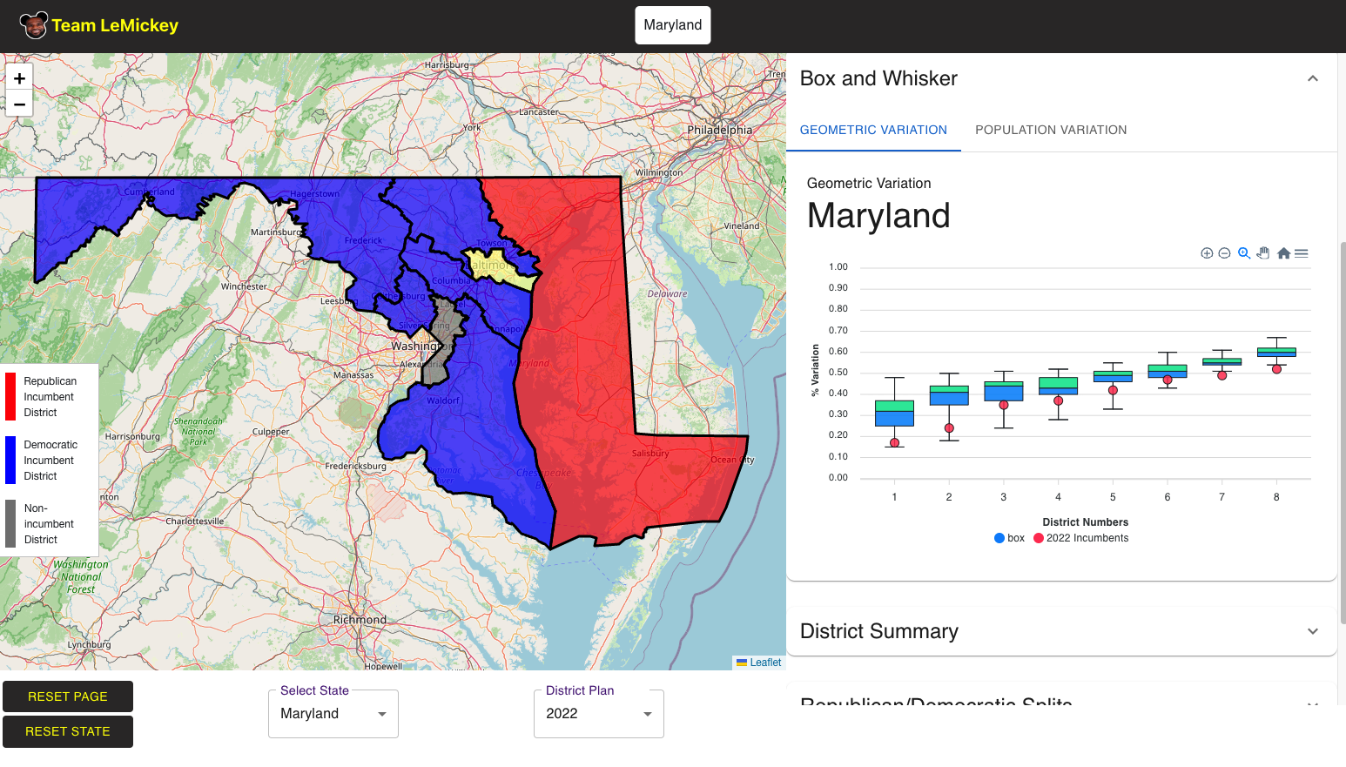Click the Geometric Variation chart subtitle
Screen dimensions: 1346x767
[869, 184]
